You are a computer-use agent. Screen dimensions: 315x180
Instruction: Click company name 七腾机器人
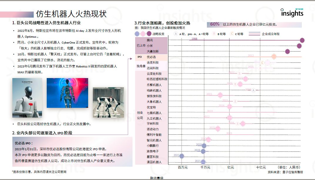pos(154,113)
